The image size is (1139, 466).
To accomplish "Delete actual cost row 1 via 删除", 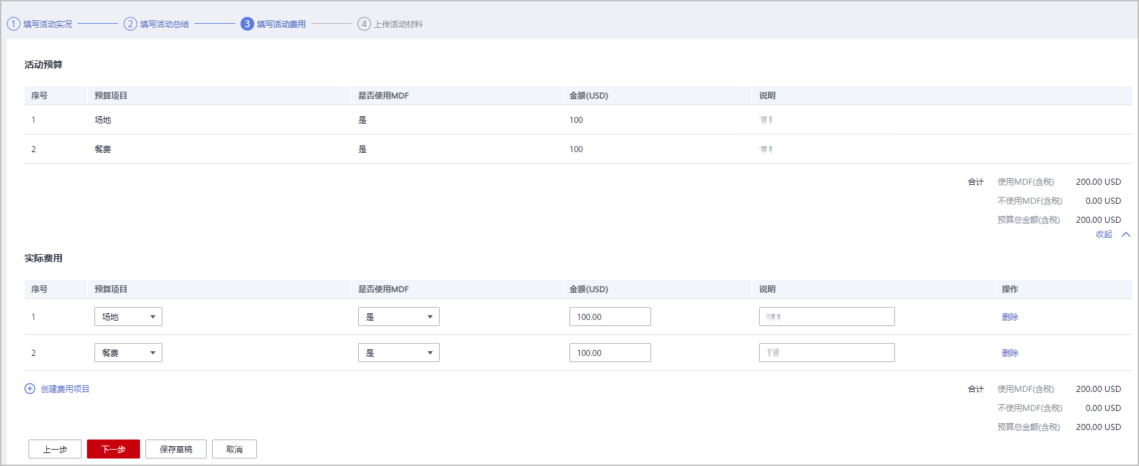I will (1010, 317).
